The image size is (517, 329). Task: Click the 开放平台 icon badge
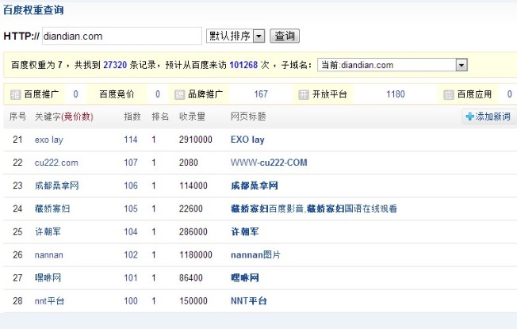(x=304, y=94)
